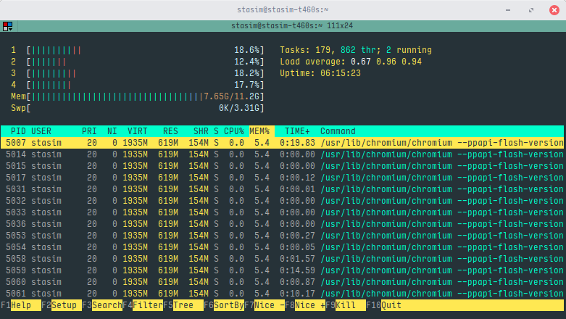The height and width of the screenshot is (319, 566).
Task: Toggle F5 Tree view
Action: [x=183, y=305]
